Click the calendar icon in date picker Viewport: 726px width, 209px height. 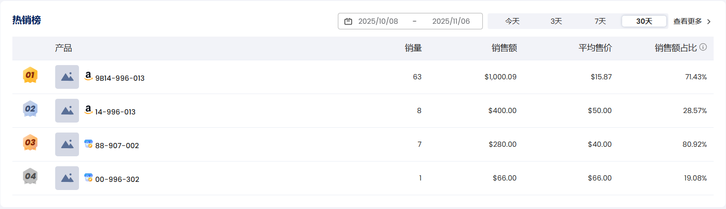point(348,21)
